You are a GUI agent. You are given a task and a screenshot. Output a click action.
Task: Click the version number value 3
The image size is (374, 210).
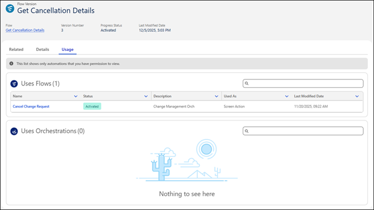pos(62,30)
